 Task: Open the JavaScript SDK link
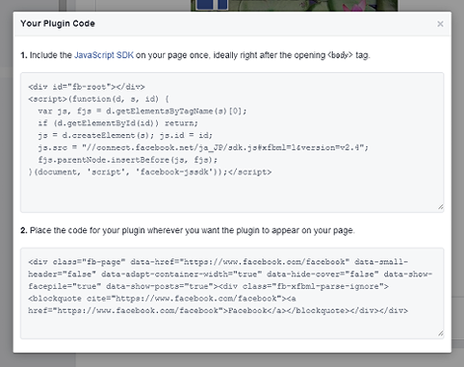(104, 55)
